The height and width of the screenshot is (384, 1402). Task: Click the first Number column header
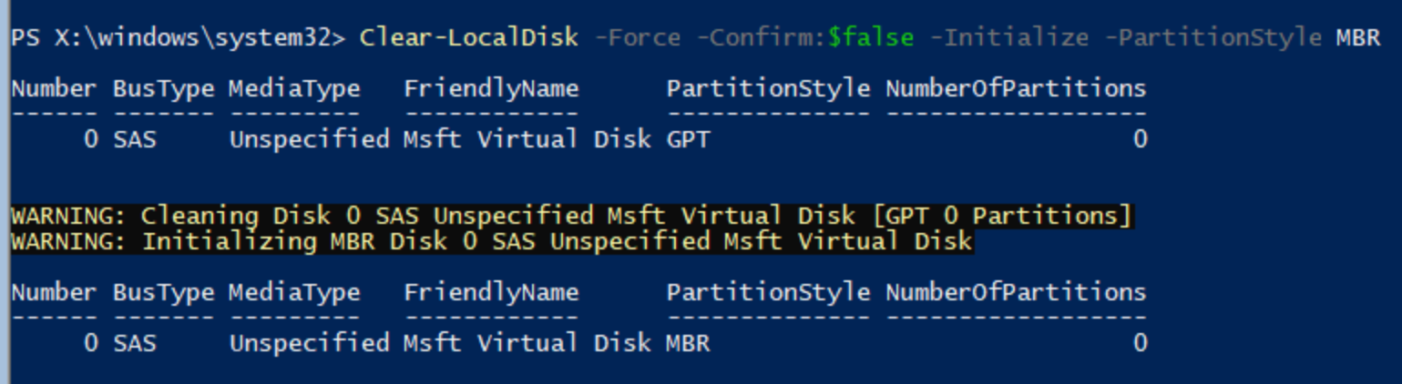[54, 88]
